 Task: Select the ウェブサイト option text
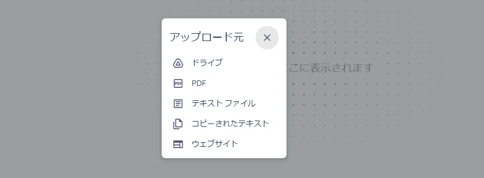(x=215, y=144)
